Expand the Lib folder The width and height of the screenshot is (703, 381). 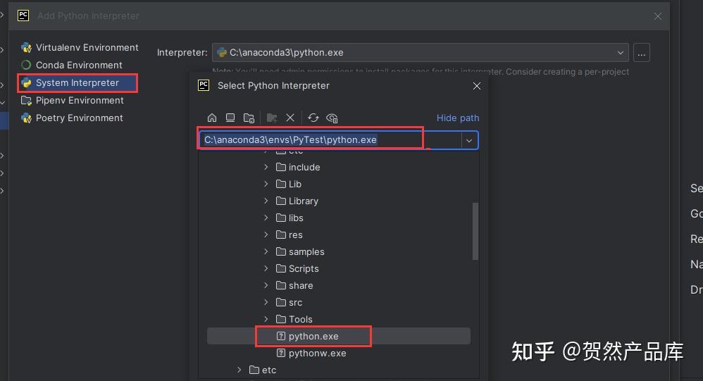coord(266,185)
